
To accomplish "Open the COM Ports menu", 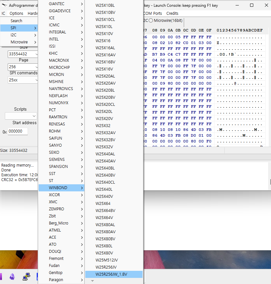I will [153, 14].
